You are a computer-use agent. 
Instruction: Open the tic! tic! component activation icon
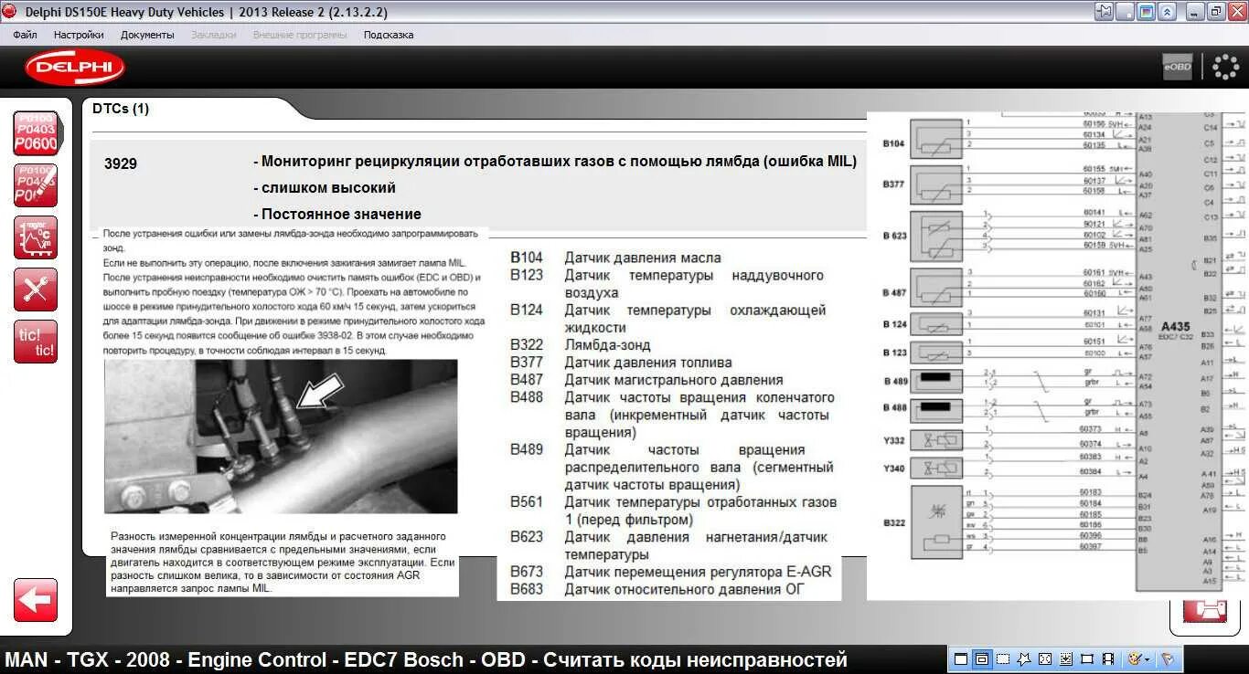[x=36, y=342]
